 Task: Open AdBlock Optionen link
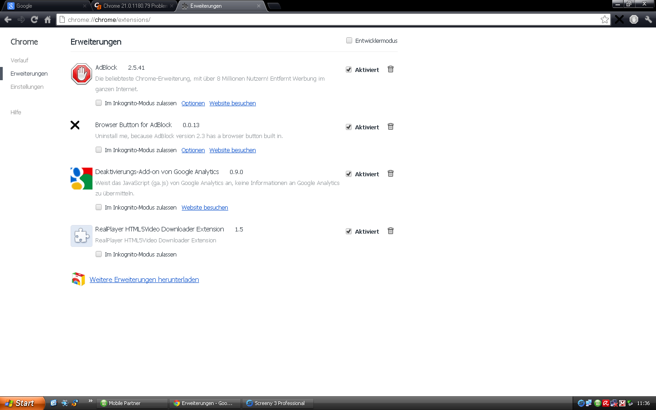click(193, 103)
